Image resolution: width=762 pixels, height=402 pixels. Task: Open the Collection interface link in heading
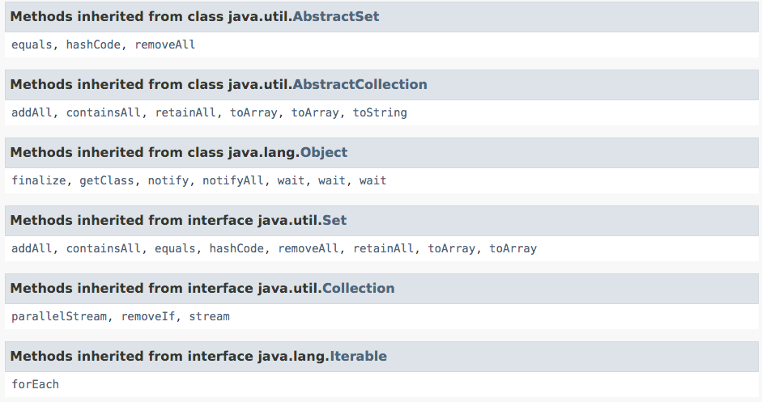coord(358,289)
